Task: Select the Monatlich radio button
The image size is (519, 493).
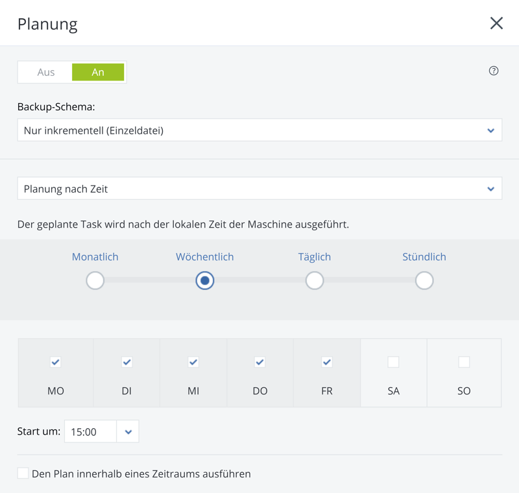Action: (x=95, y=281)
